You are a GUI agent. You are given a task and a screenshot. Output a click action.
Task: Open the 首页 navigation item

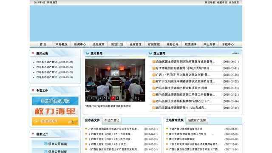click(43, 44)
